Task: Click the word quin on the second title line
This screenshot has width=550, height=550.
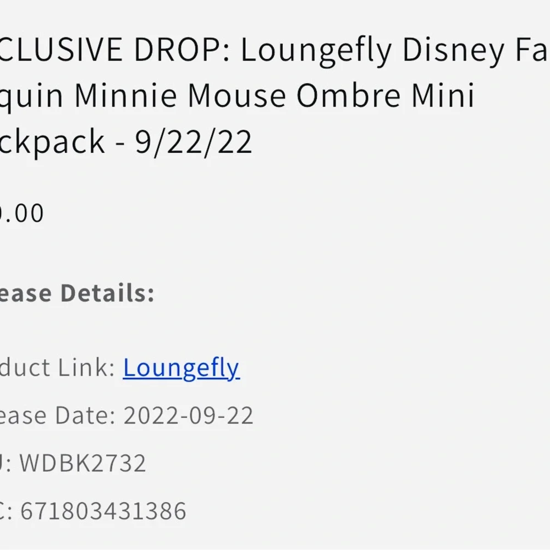Action: [32, 96]
